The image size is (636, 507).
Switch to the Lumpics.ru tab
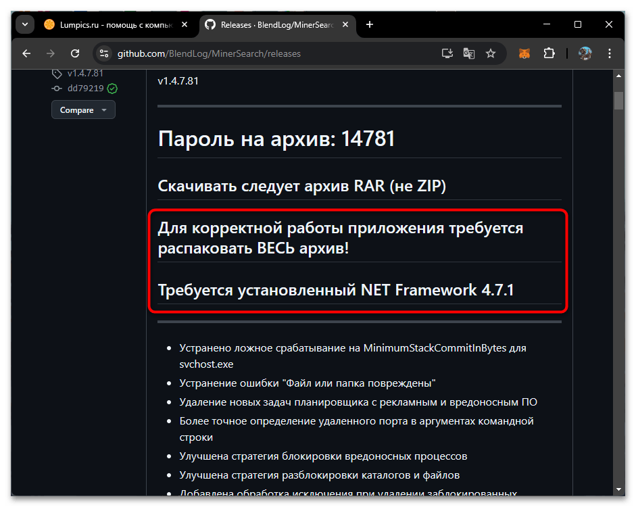tap(116, 25)
